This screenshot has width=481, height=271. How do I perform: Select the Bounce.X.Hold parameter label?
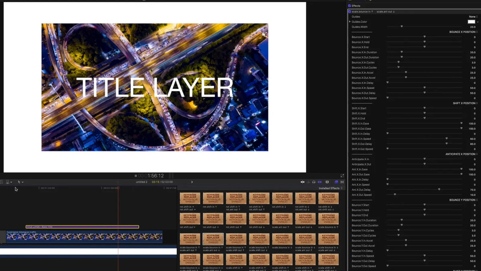(361, 42)
